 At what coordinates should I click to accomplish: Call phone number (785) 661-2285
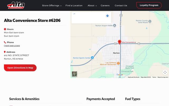12,46
